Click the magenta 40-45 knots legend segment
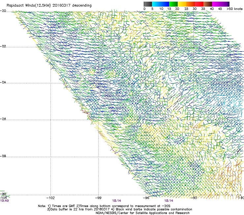 click(216, 4)
